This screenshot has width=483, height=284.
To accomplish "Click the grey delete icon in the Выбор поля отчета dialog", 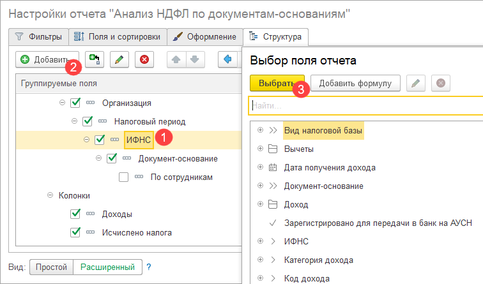I will (x=441, y=83).
